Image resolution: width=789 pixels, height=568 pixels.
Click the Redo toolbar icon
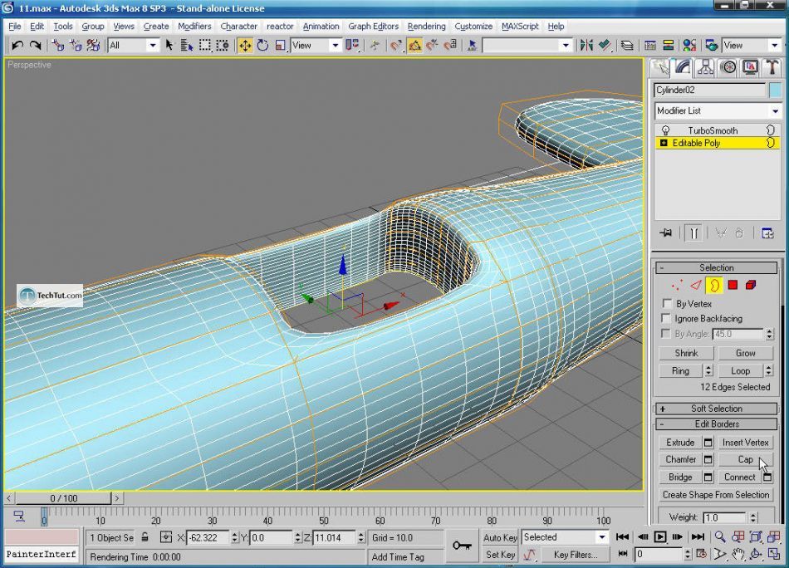(x=35, y=46)
